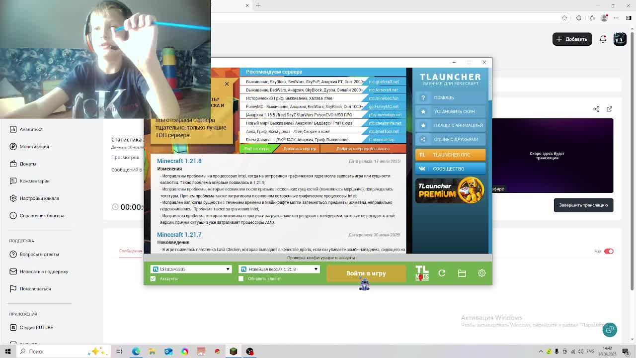Open browser settings and more menu

click(617, 18)
